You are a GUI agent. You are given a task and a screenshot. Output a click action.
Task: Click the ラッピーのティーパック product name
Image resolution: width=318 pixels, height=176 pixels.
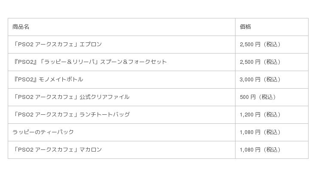[43, 132]
